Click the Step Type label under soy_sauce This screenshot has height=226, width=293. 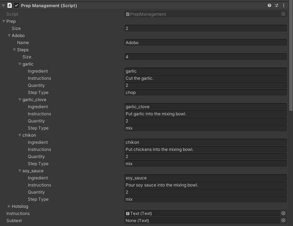[38, 199]
